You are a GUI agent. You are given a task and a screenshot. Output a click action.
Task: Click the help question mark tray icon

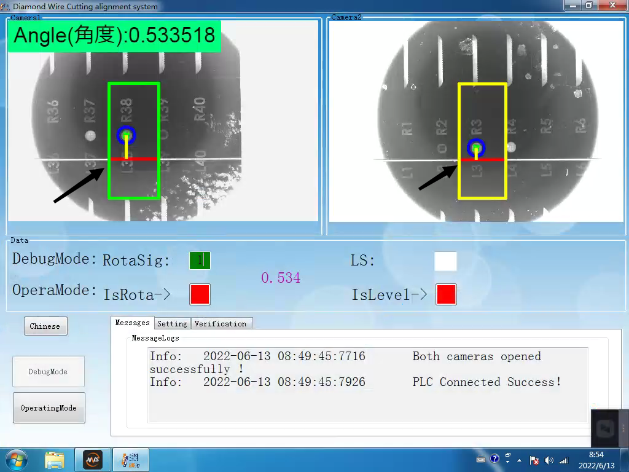[x=495, y=459]
